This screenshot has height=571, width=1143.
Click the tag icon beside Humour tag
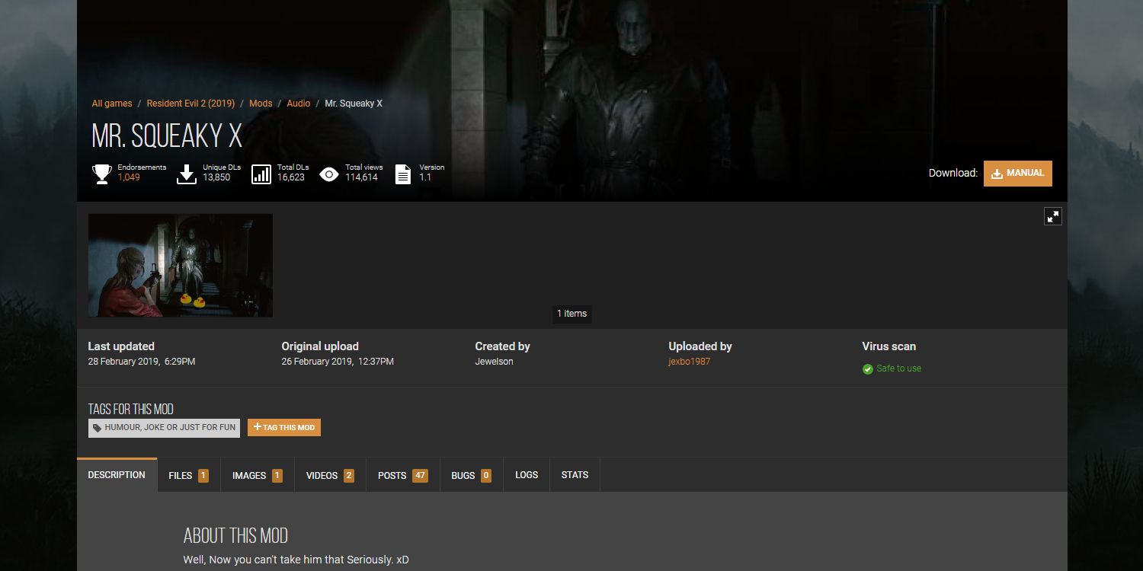coord(97,428)
